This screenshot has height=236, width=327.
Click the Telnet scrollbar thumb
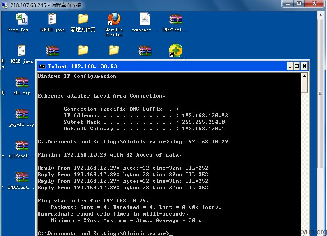tap(304, 86)
